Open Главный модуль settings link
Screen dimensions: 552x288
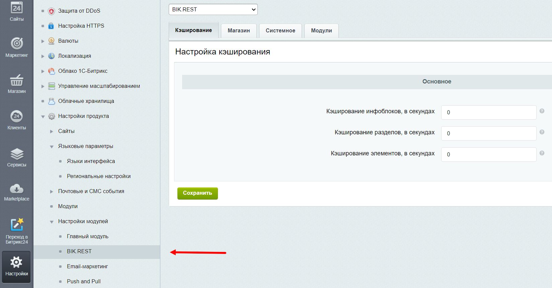coord(87,236)
